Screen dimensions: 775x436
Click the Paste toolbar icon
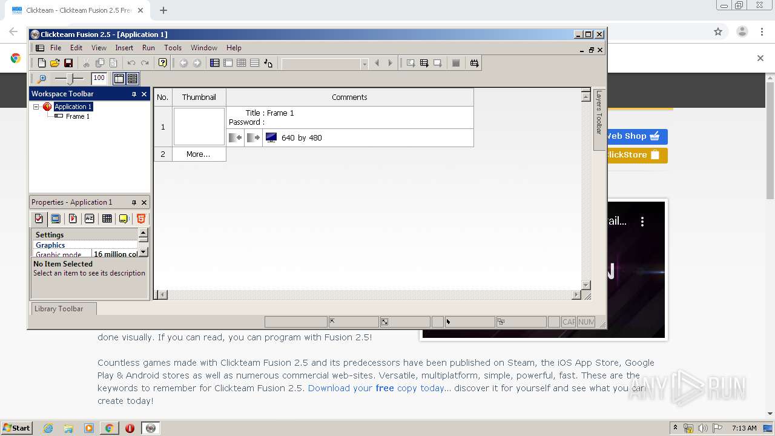tap(113, 63)
